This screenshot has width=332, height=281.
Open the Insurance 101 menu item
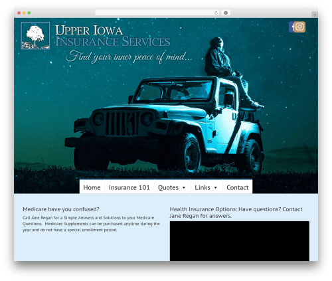129,187
